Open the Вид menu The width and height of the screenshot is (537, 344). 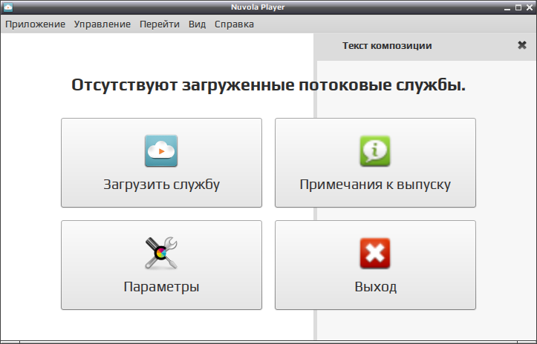[198, 24]
